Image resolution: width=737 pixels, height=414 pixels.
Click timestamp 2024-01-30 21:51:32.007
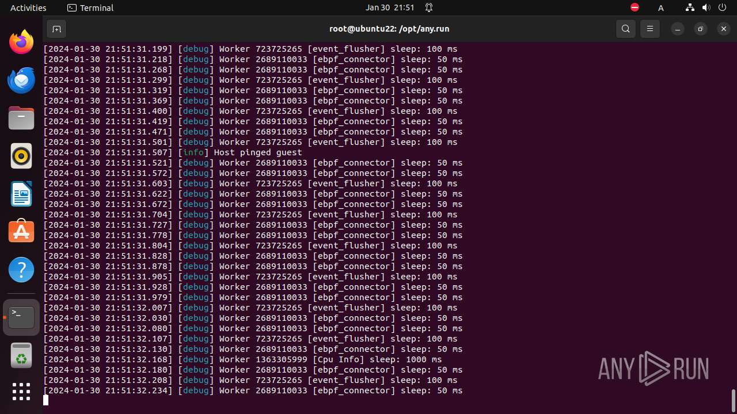point(108,308)
